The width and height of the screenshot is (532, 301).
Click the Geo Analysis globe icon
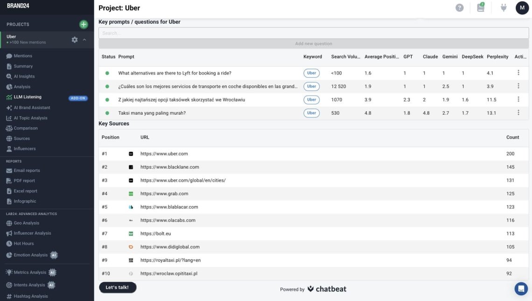coord(9,223)
